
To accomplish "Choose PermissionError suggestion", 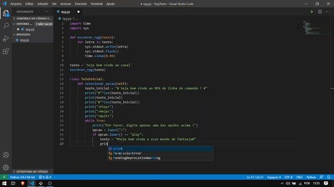I will pos(160,153).
